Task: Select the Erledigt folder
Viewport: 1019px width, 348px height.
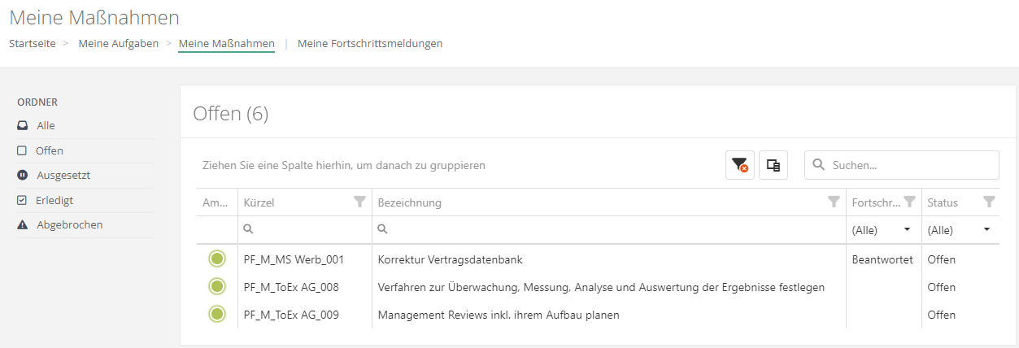Action: tap(54, 200)
